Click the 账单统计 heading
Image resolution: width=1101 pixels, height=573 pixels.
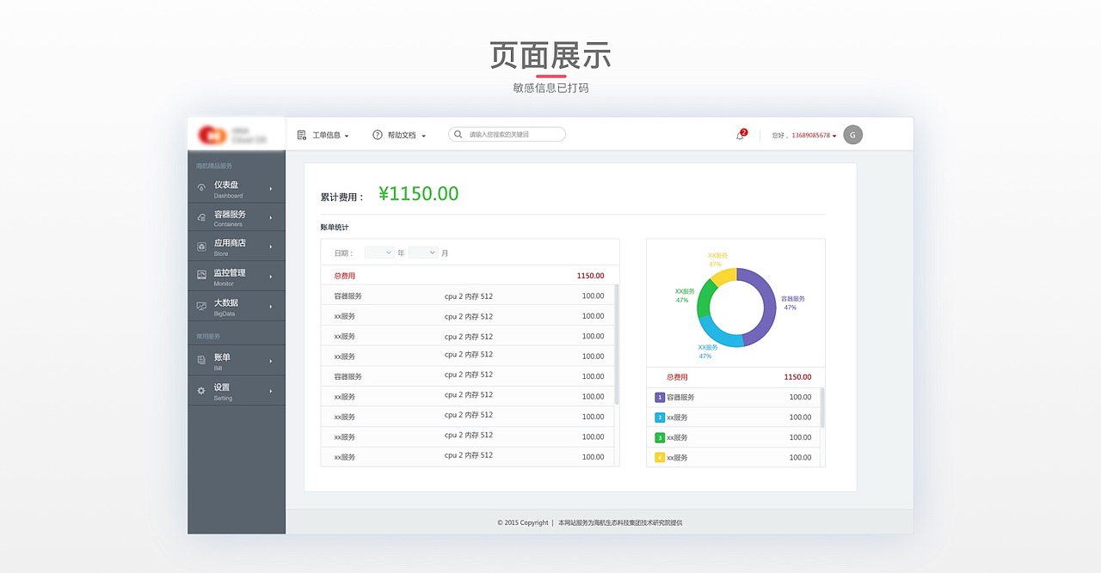tap(335, 227)
